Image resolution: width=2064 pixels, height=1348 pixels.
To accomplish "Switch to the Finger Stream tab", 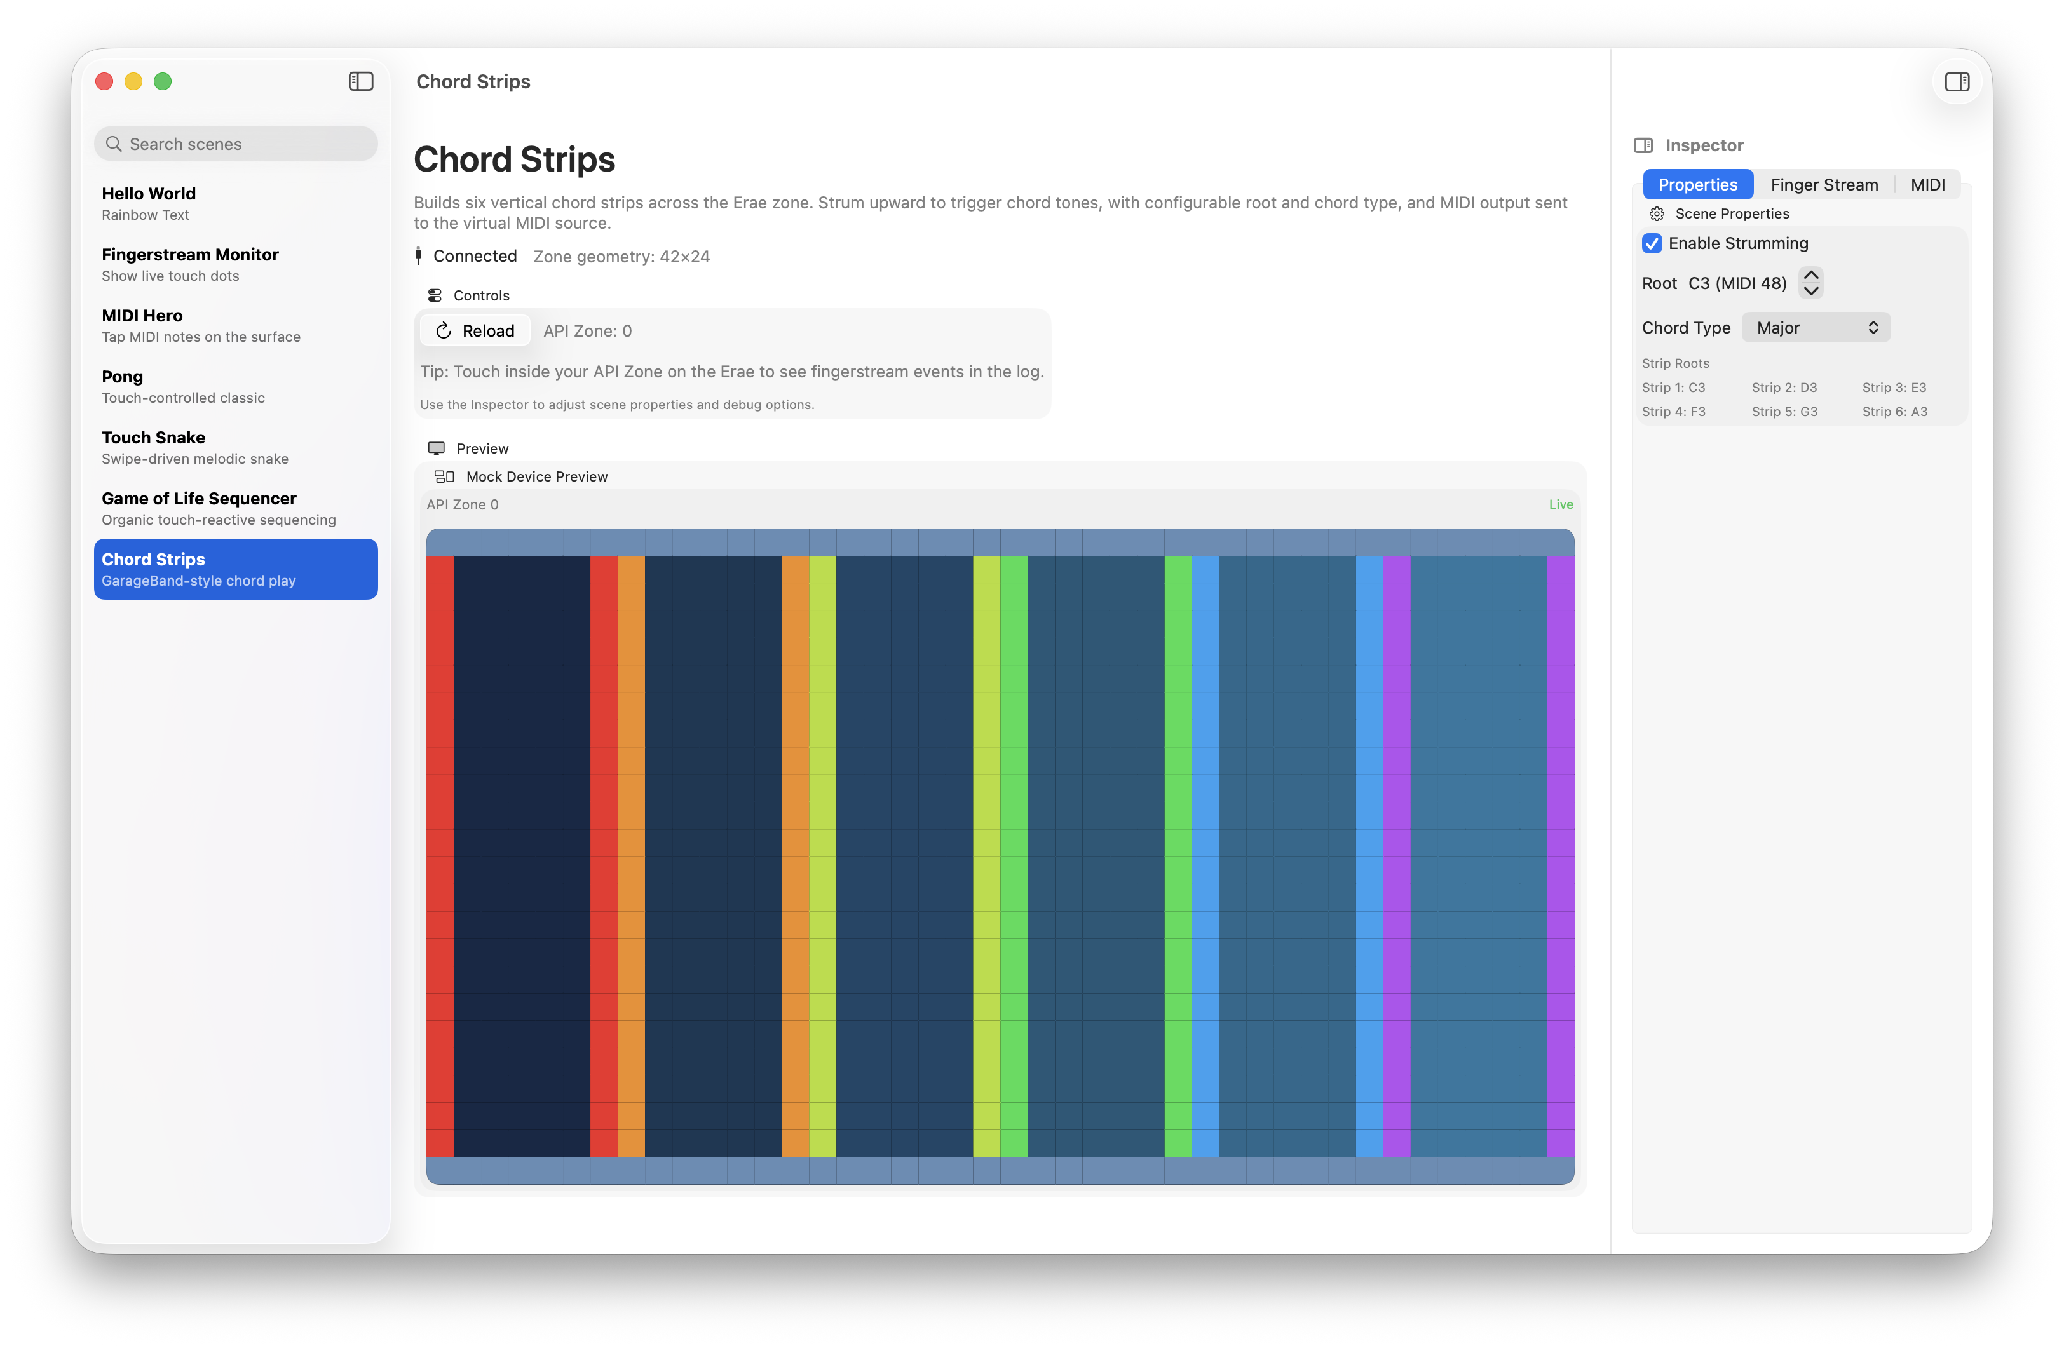I will tap(1824, 185).
